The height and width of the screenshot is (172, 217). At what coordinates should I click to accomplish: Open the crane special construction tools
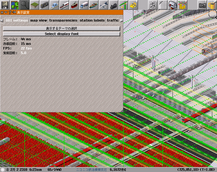pos(123,5)
